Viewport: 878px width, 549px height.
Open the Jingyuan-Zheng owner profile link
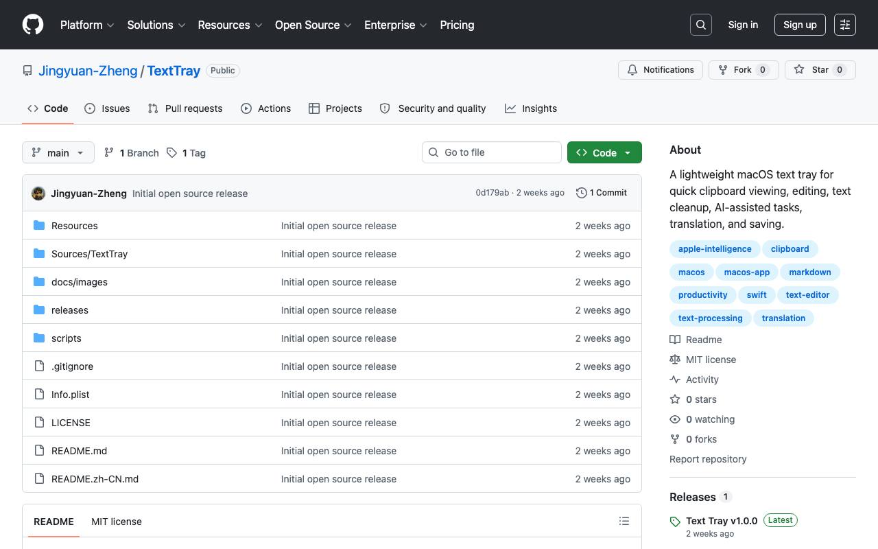coord(88,71)
